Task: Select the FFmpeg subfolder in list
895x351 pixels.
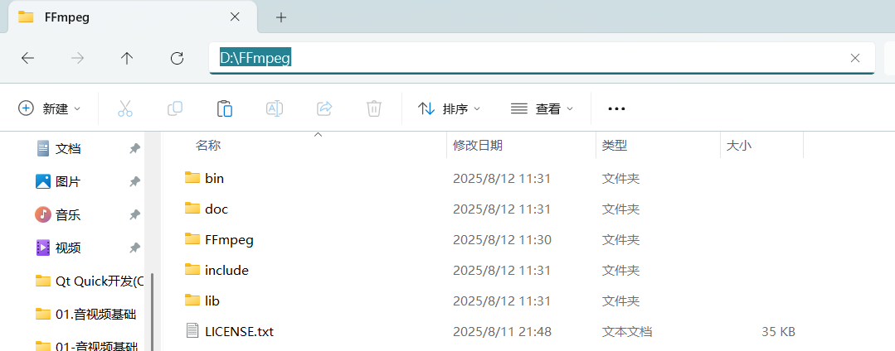Action: (x=229, y=240)
